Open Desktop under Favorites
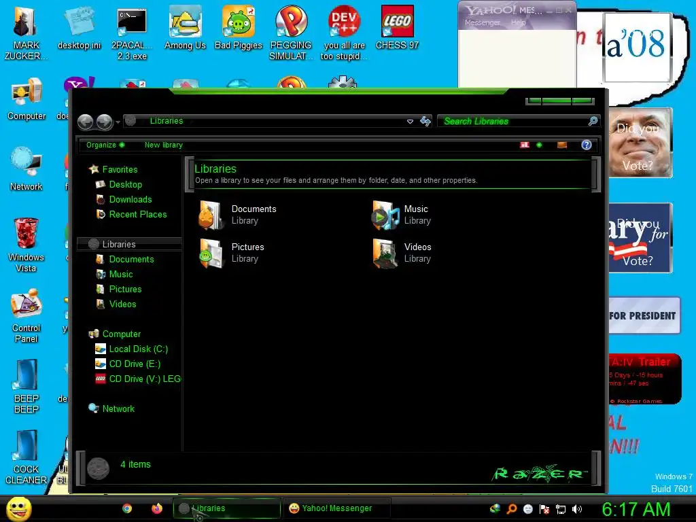 point(119,184)
